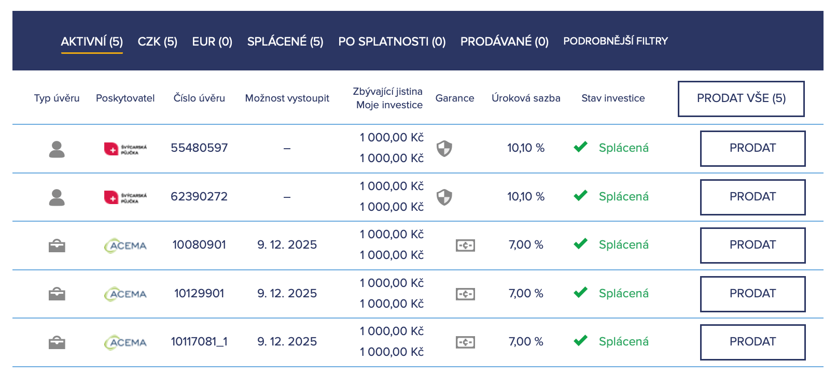The height and width of the screenshot is (375, 837).
Task: Click shield guarantee icon for loan 62390272
Action: click(444, 197)
